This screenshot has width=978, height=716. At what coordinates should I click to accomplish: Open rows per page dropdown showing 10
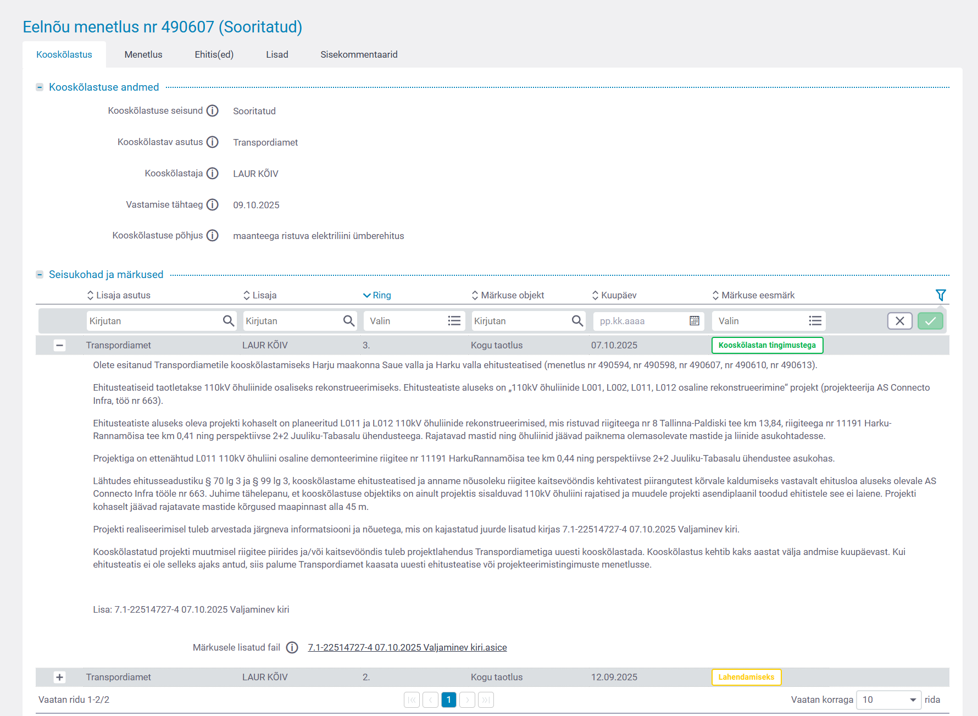click(888, 700)
